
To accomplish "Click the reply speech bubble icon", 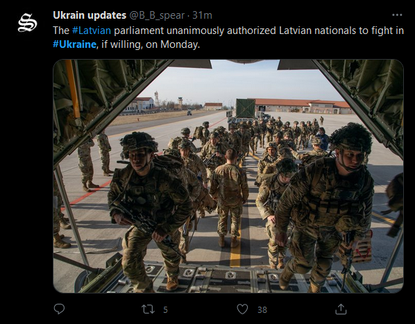I will (x=59, y=309).
